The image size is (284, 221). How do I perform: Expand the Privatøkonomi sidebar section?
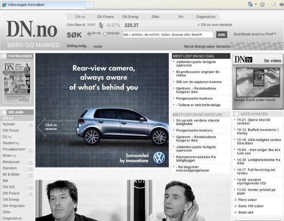(30, 149)
